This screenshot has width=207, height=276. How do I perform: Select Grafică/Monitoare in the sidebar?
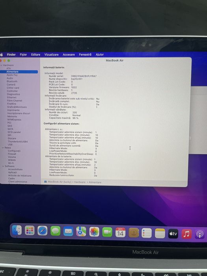point(17,107)
